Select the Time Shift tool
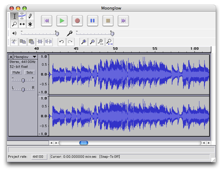Screen dimensions: 223x171 coord(22,24)
